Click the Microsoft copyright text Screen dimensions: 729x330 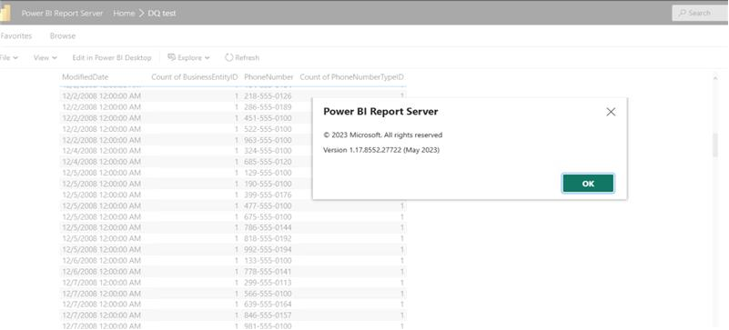[x=382, y=135]
